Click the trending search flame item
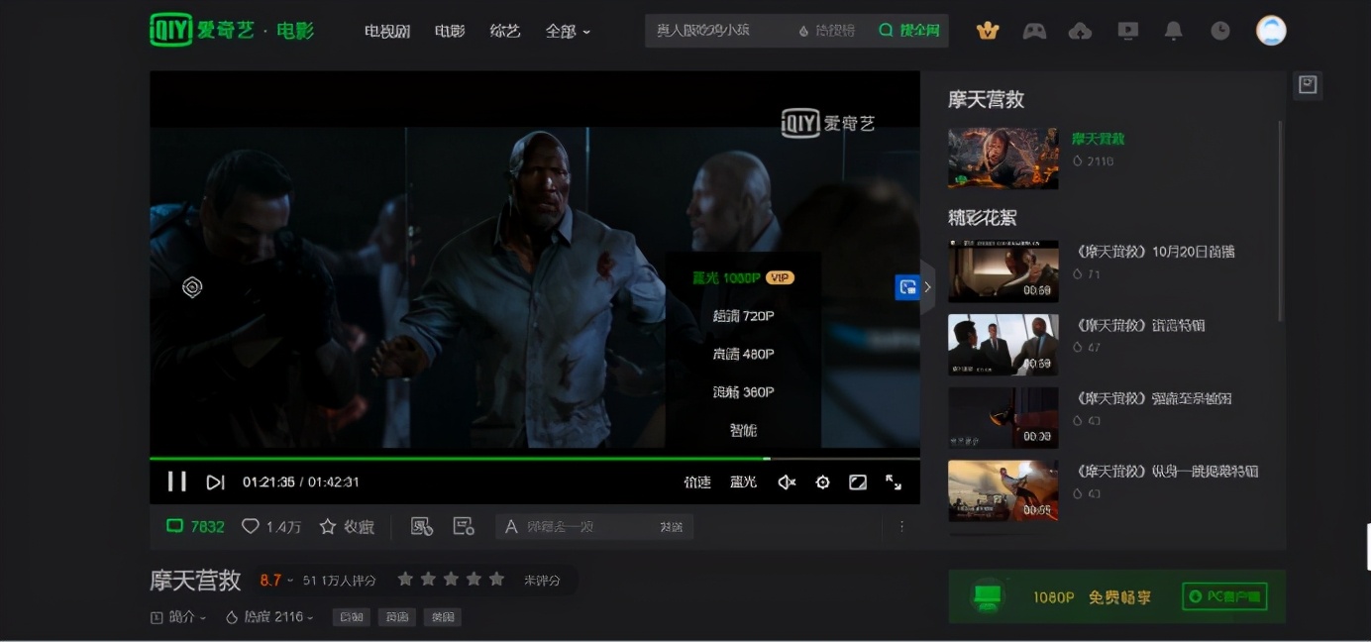The image size is (1371, 642). pyautogui.click(x=827, y=31)
